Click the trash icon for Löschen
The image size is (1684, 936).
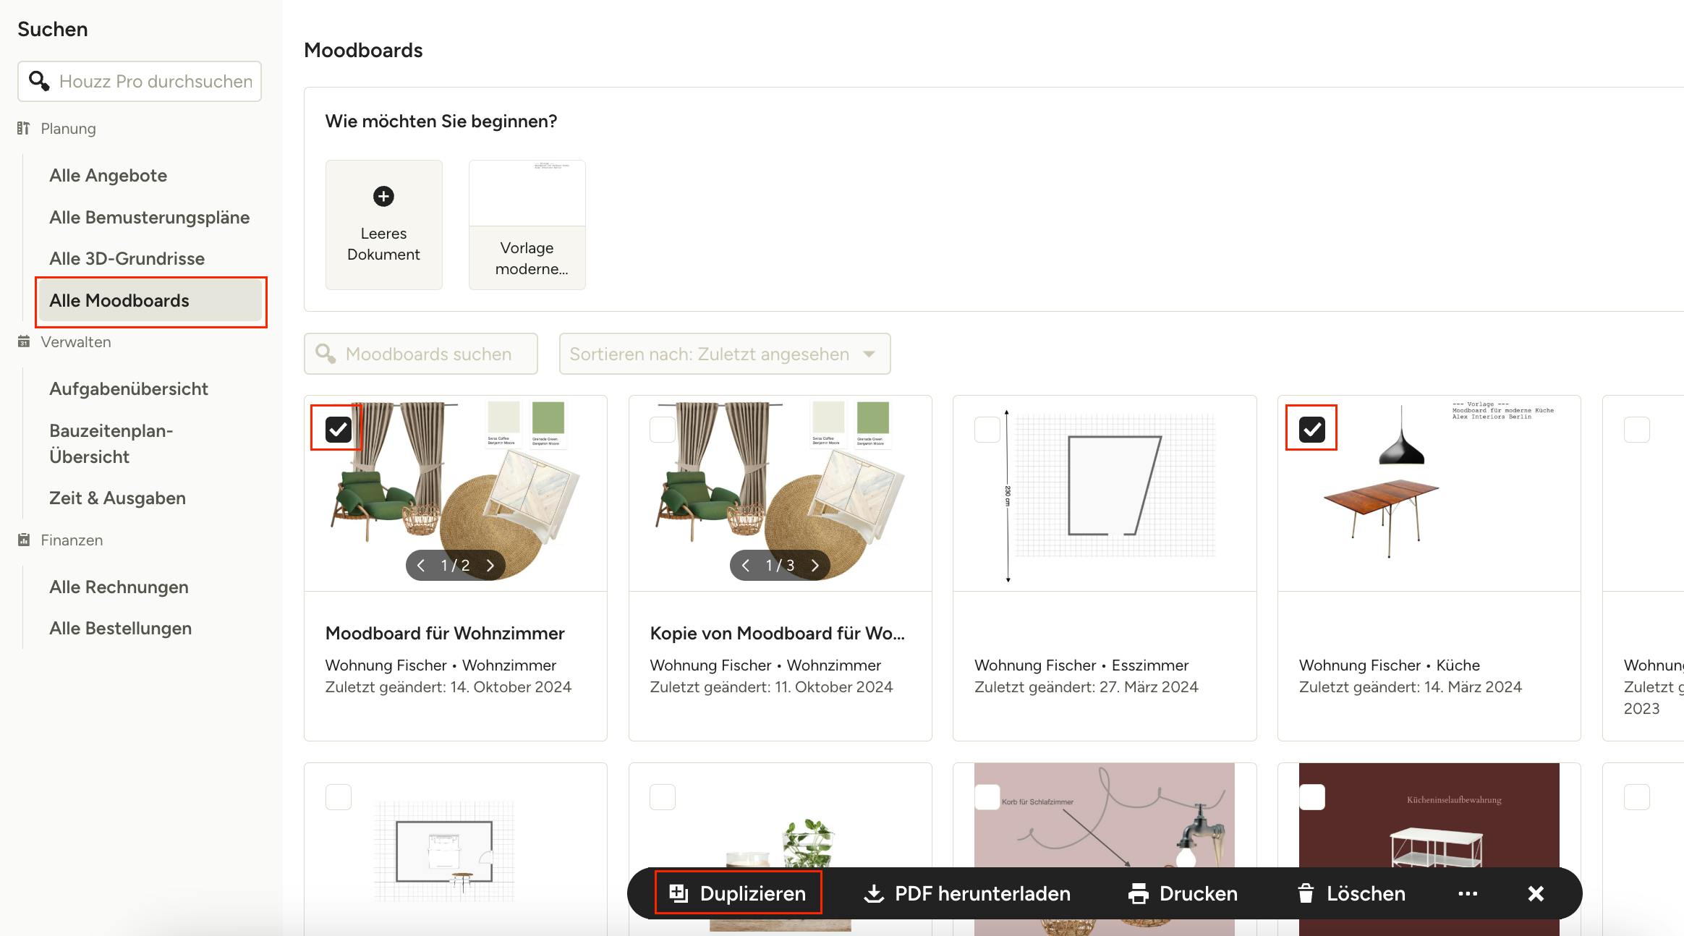pyautogui.click(x=1306, y=893)
